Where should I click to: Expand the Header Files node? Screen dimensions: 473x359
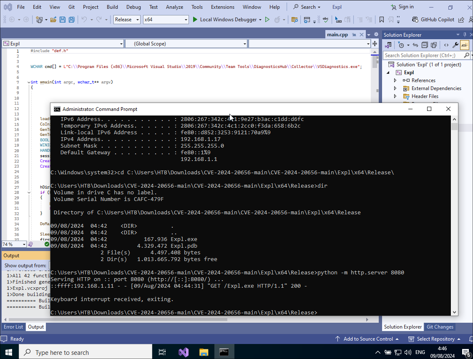tap(395, 96)
